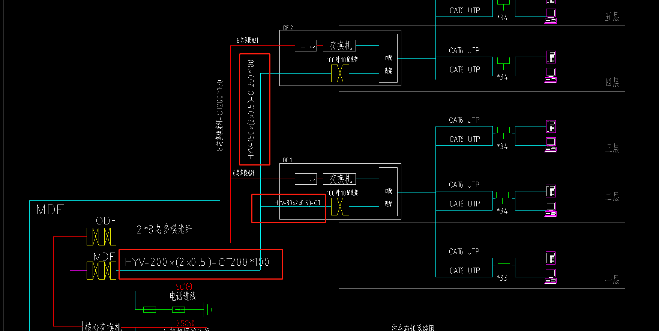Select the vertical HYV-150×(2×0.5)-CT200*100 label
Viewport: 659px width, 331px height.
[251, 110]
